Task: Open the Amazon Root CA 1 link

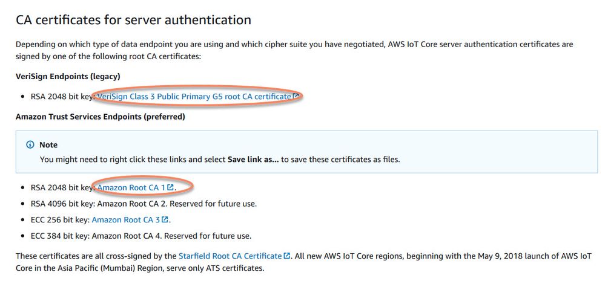Action: coord(131,188)
